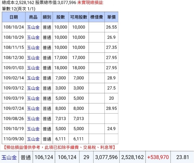Open 玉山金 link in 108/11/15 row

click(33, 47)
